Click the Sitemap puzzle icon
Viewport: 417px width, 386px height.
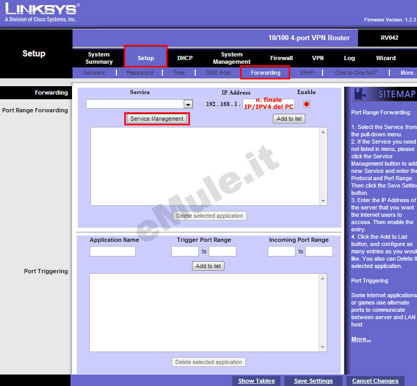pos(361,93)
